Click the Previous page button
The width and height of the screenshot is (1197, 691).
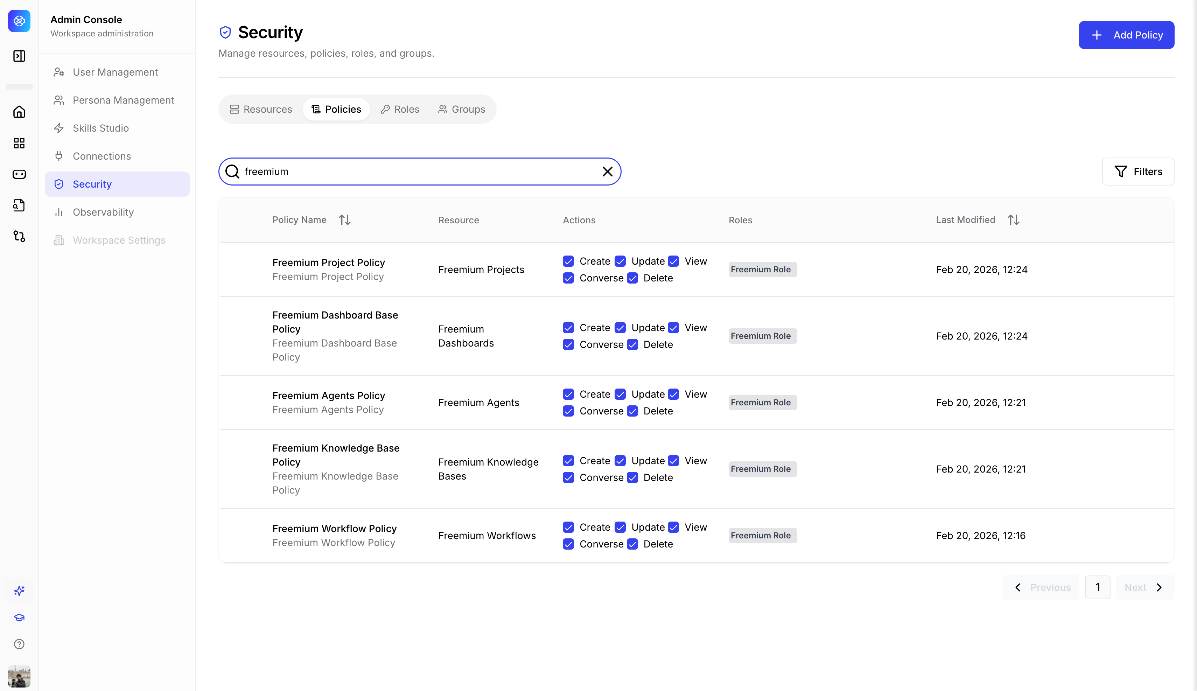pos(1041,587)
